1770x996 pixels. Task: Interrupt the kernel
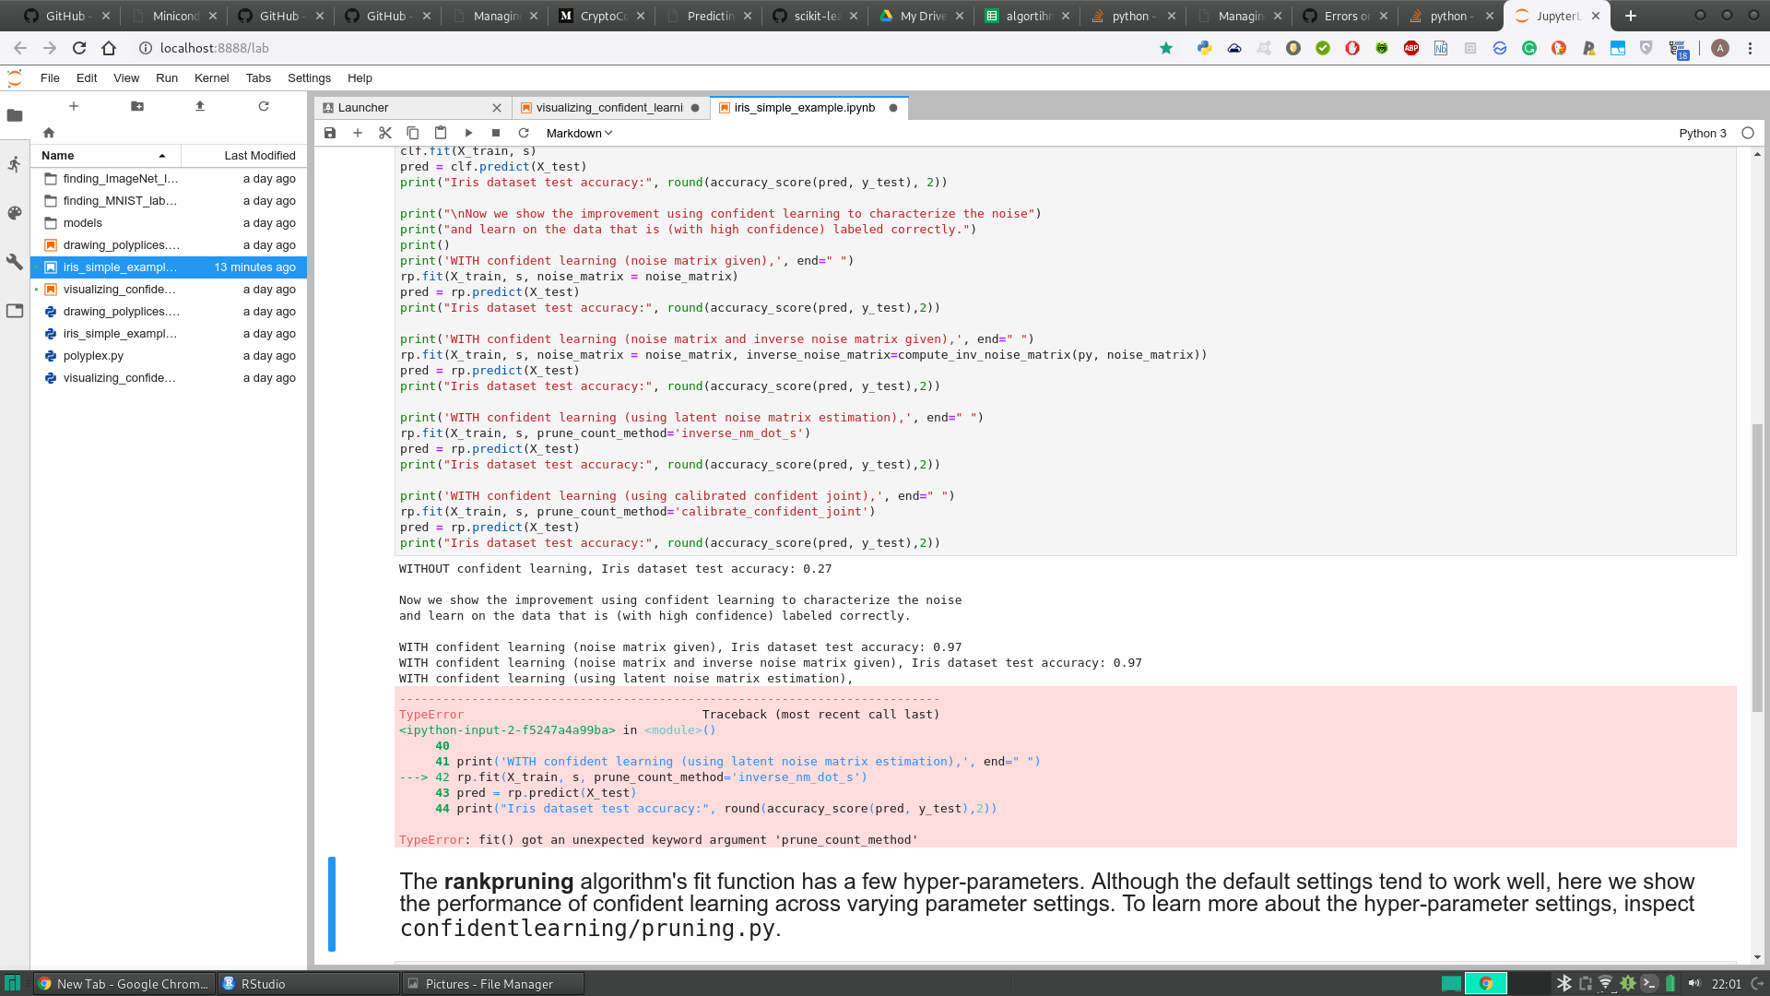tap(496, 133)
